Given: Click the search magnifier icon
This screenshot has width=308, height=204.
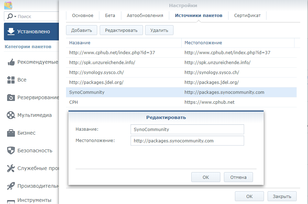Looking at the screenshot, I should click(10, 16).
